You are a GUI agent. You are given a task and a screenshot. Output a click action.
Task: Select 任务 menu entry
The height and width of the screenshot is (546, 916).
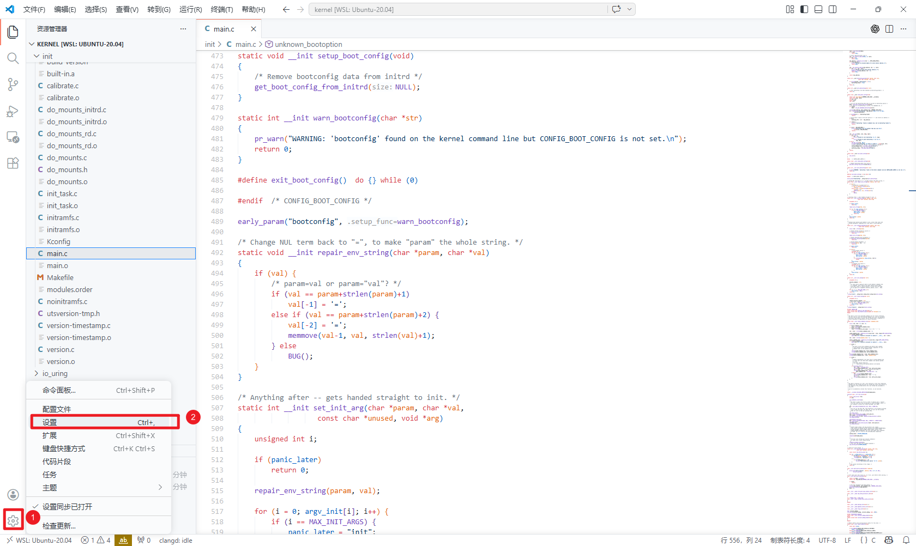click(x=99, y=475)
